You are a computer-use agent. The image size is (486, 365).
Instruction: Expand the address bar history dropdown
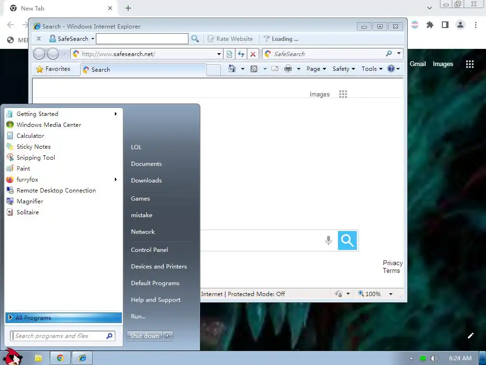pyautogui.click(x=219, y=54)
